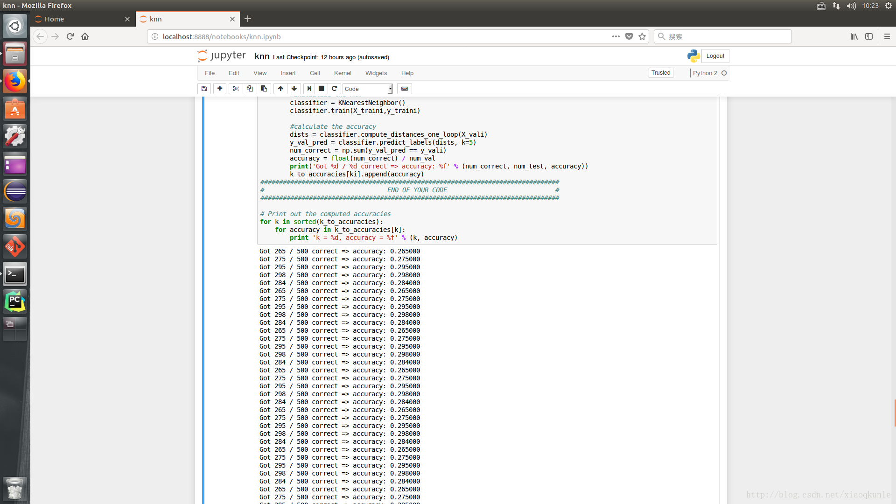Open the Kernel menu
This screenshot has height=504, width=896.
pos(342,73)
